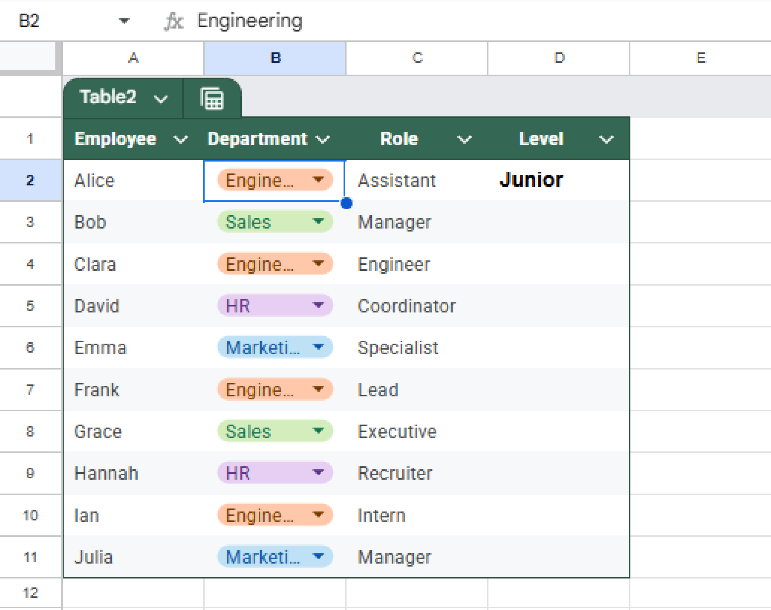Select column header C
Viewport: 771px width, 610px height.
pos(417,58)
